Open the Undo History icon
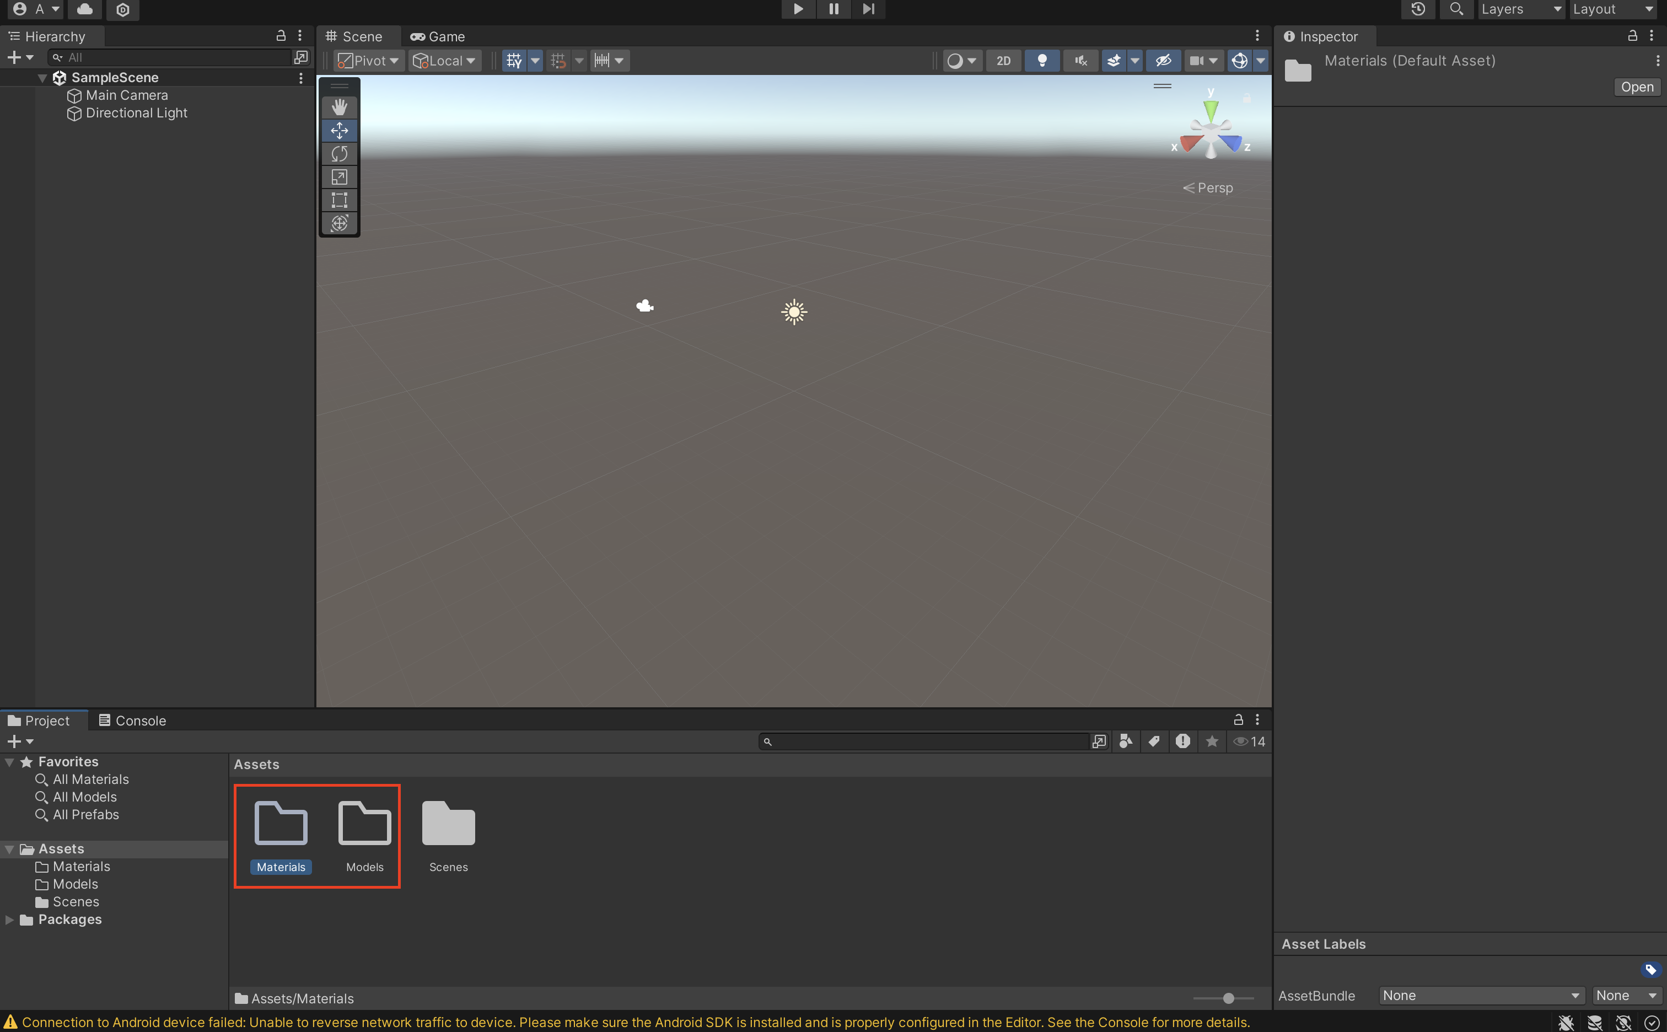 point(1418,9)
